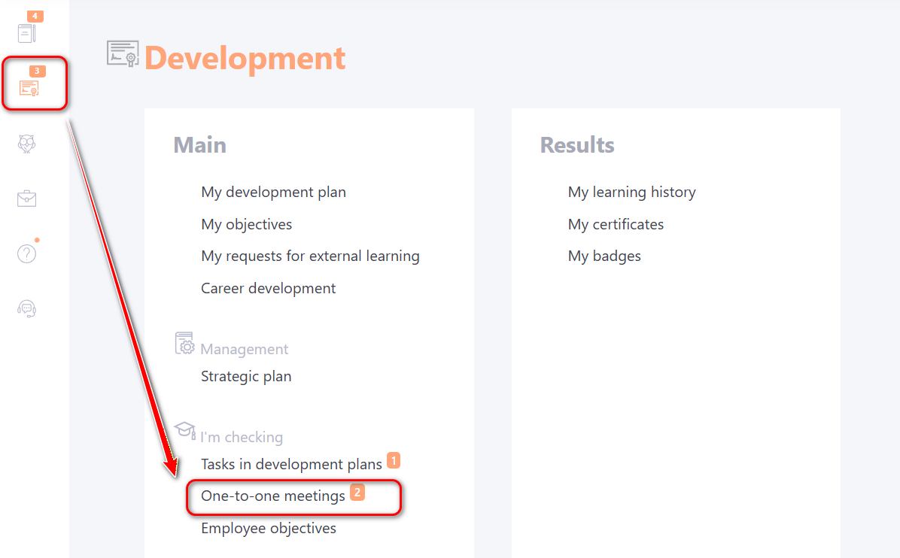Open the Strategic plan link
Viewport: 900px width, 558px height.
point(246,376)
